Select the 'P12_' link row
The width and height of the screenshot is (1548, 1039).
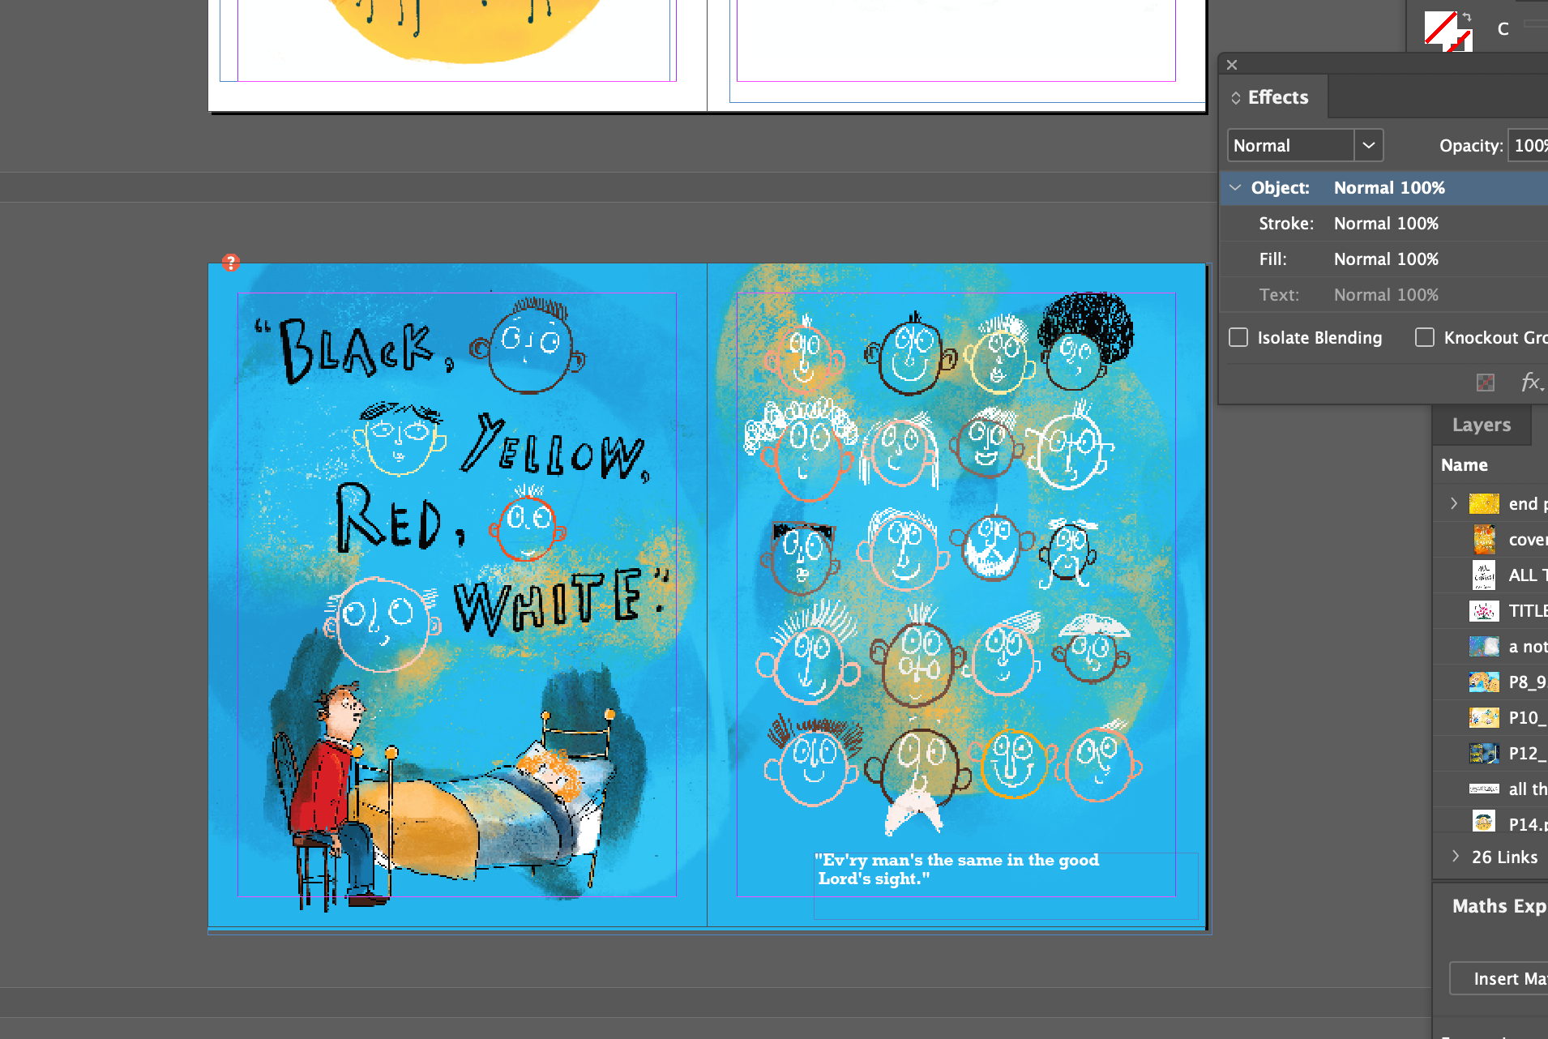tap(1491, 753)
